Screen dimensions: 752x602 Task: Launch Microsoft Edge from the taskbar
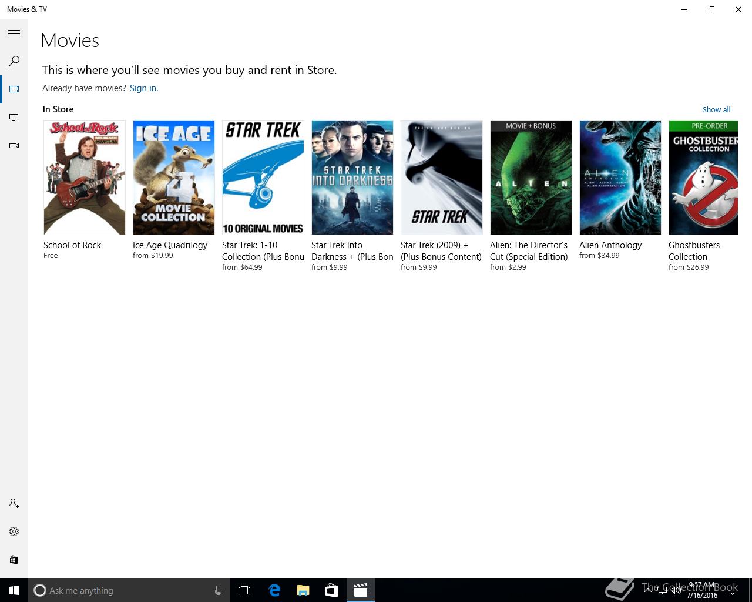coord(274,590)
